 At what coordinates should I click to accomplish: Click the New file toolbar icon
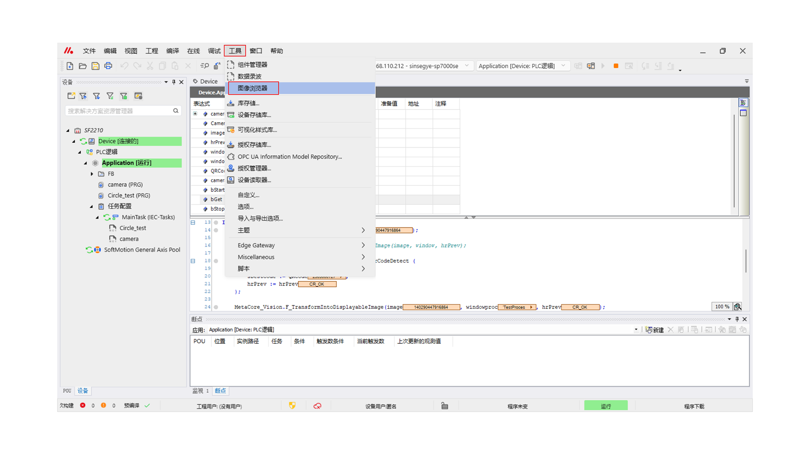click(70, 66)
